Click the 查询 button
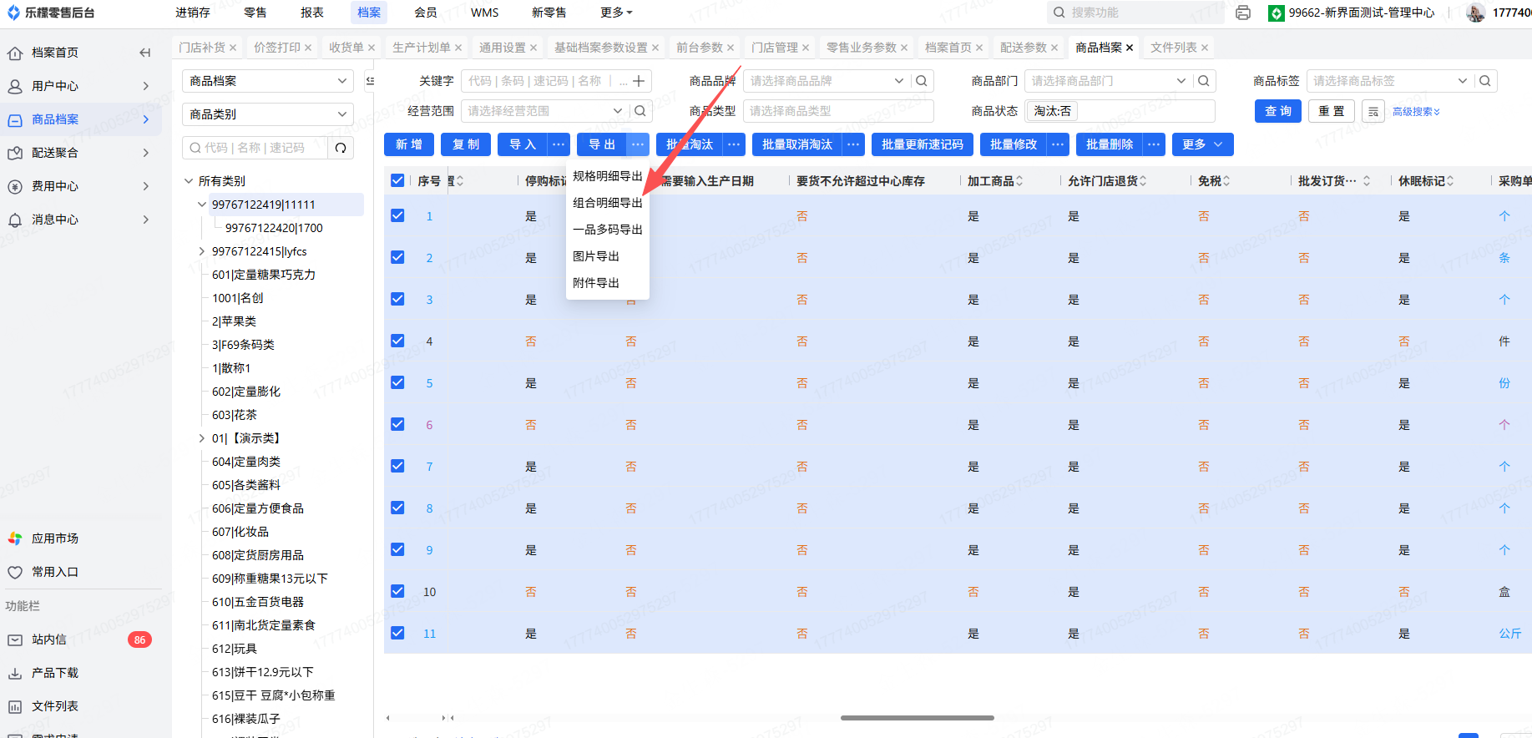Image resolution: width=1532 pixels, height=738 pixels. [x=1277, y=111]
